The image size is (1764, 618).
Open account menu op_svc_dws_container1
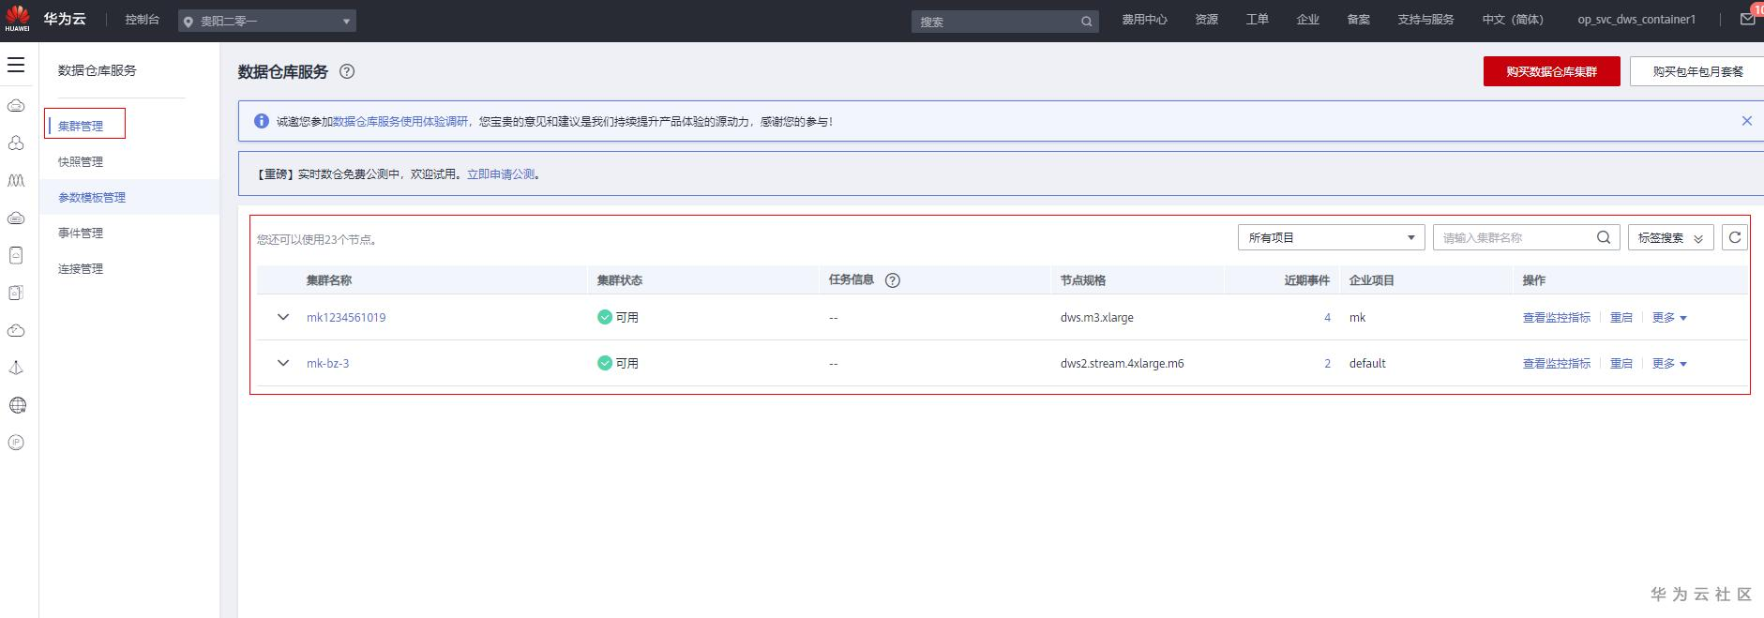1636,20
